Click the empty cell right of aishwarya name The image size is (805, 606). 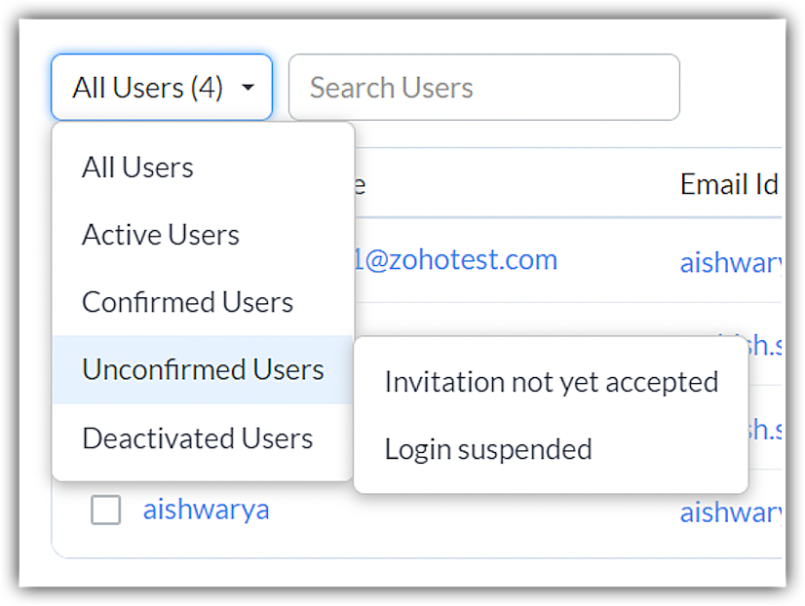click(468, 511)
